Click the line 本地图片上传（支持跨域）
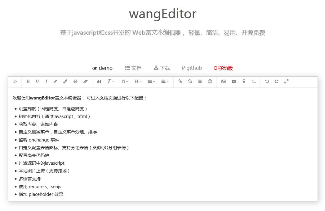The width and height of the screenshot is (325, 211). pyautogui.click(x=44, y=171)
